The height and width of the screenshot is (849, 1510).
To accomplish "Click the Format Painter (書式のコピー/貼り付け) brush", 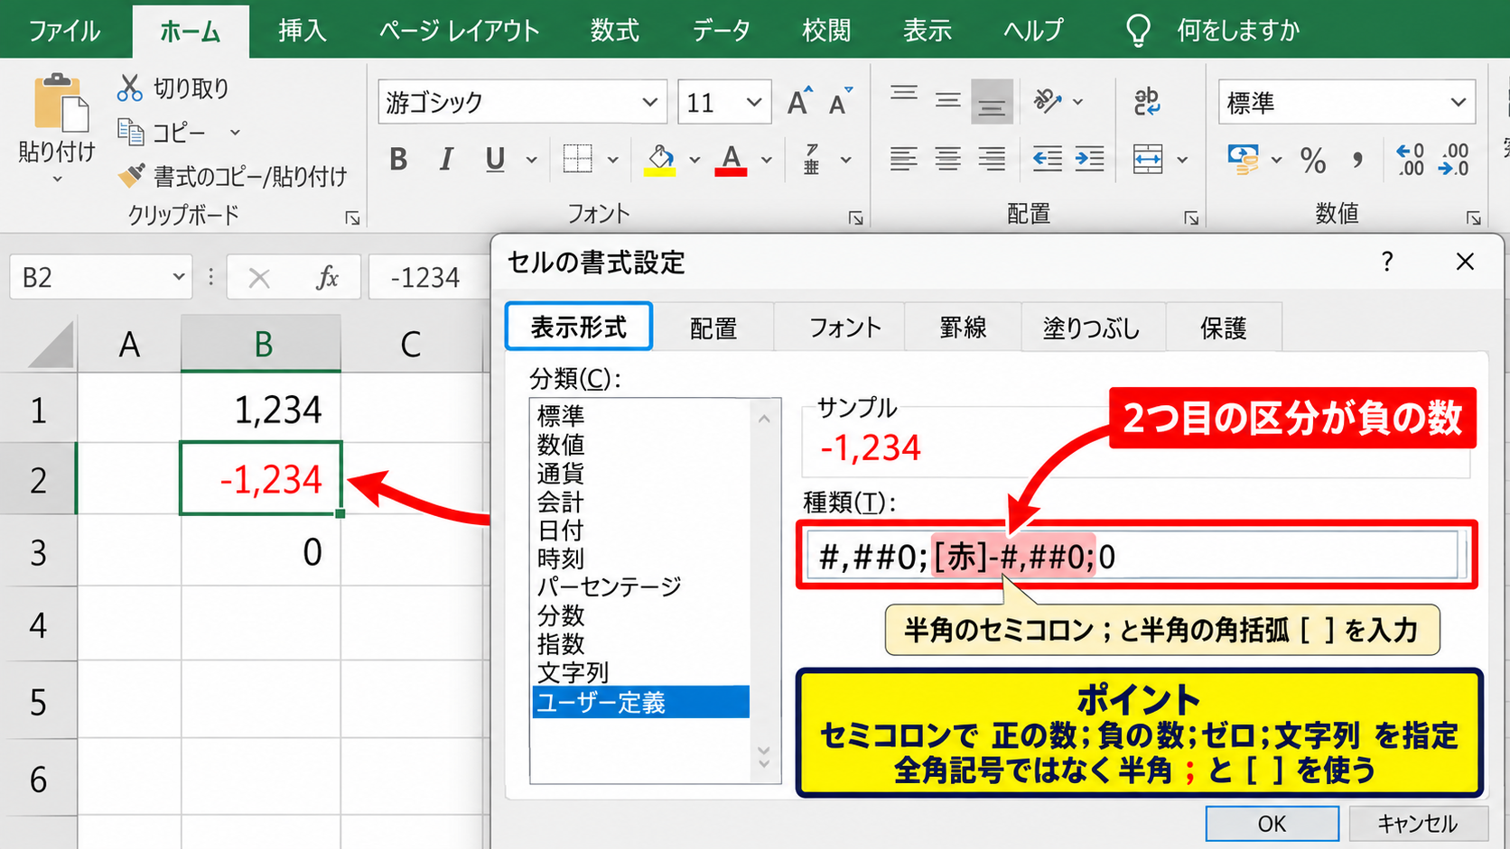I will coord(131,175).
